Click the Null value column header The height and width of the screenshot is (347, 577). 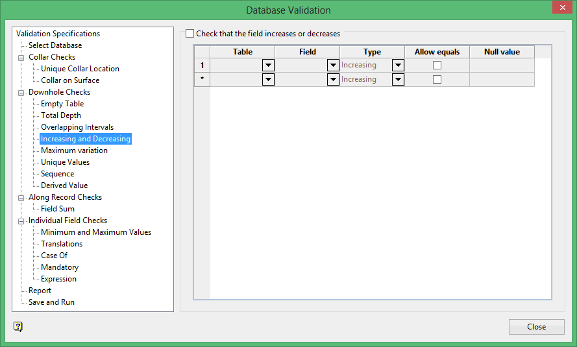502,52
